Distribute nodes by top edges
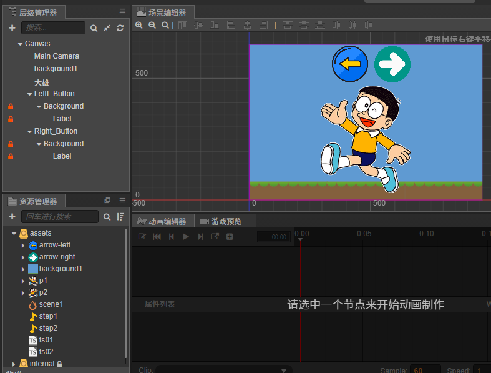Viewport: 491px width, 373px height. tap(288, 26)
